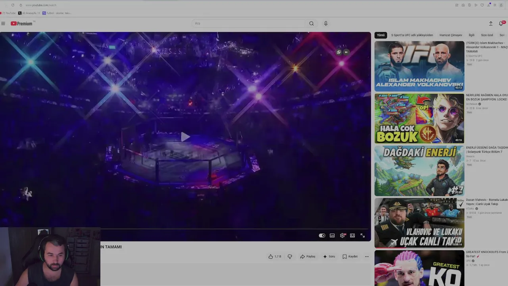Play the video with the center play button
The height and width of the screenshot is (286, 508).
pos(185,137)
